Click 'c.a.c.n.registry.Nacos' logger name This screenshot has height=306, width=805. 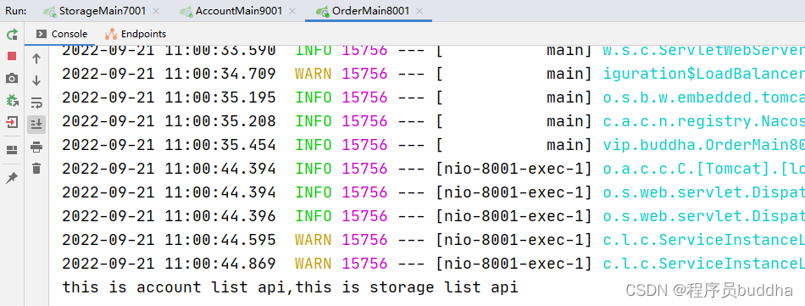(x=704, y=121)
